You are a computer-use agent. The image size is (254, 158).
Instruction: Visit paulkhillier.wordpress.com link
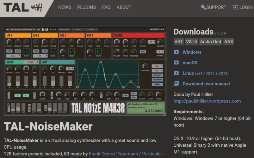(x=207, y=101)
